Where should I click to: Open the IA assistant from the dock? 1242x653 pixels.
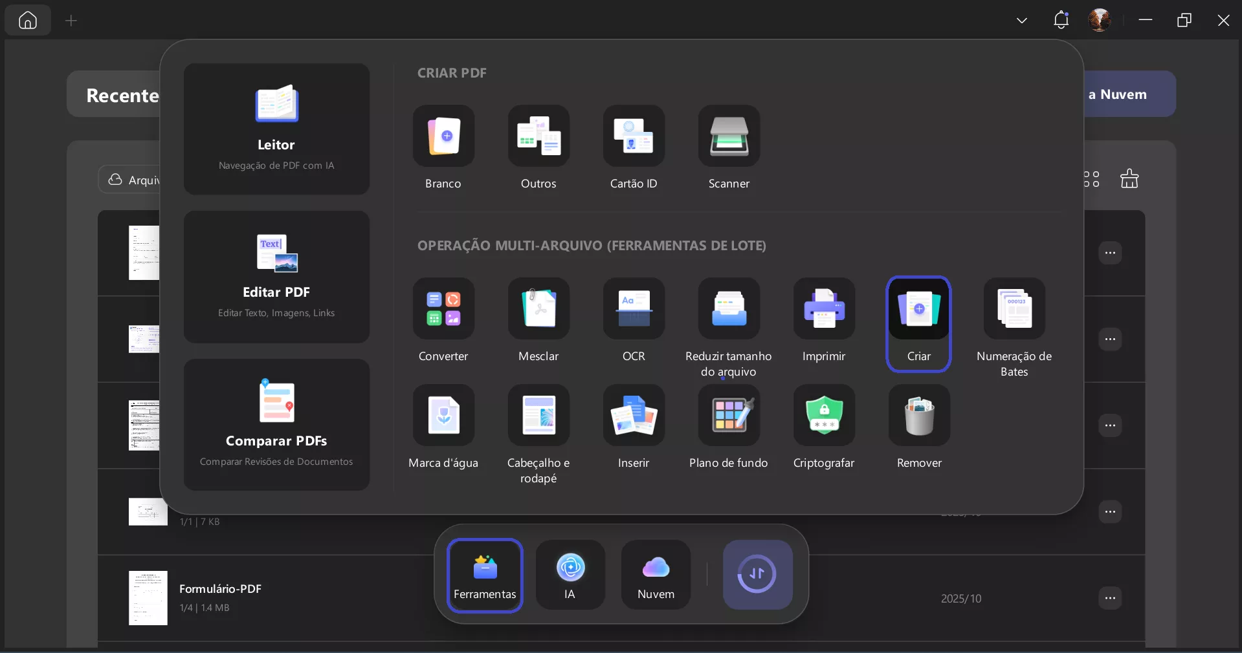pos(569,575)
